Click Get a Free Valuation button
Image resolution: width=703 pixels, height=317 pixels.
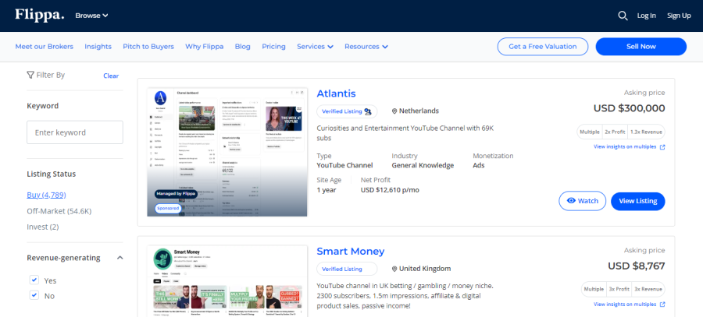[x=543, y=47]
